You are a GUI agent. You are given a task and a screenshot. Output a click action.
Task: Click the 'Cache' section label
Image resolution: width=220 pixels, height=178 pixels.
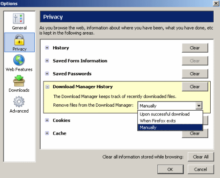[60, 133]
